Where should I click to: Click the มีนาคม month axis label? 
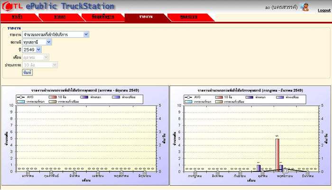pyautogui.click(x=74, y=176)
